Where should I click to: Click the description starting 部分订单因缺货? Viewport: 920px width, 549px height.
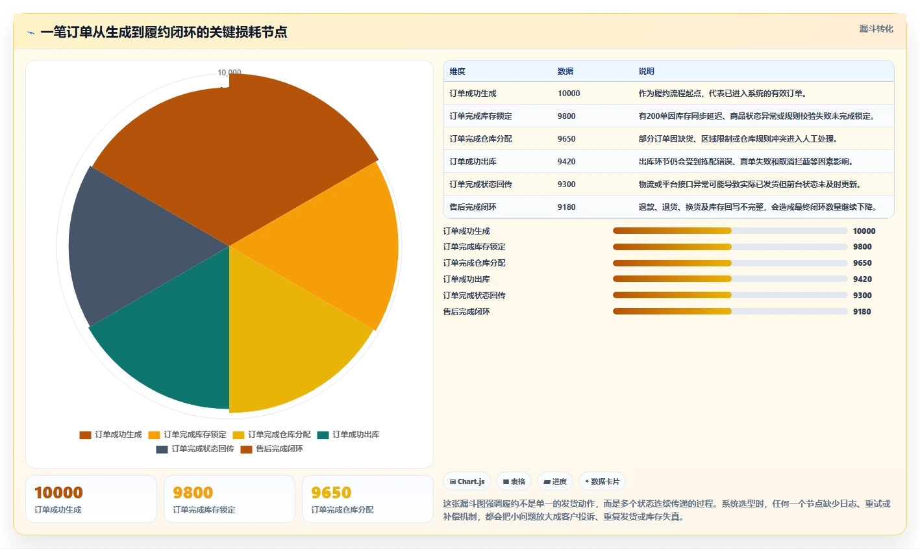click(740, 139)
